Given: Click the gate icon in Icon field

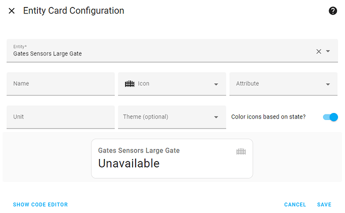Looking at the screenshot, I should tap(129, 84).
